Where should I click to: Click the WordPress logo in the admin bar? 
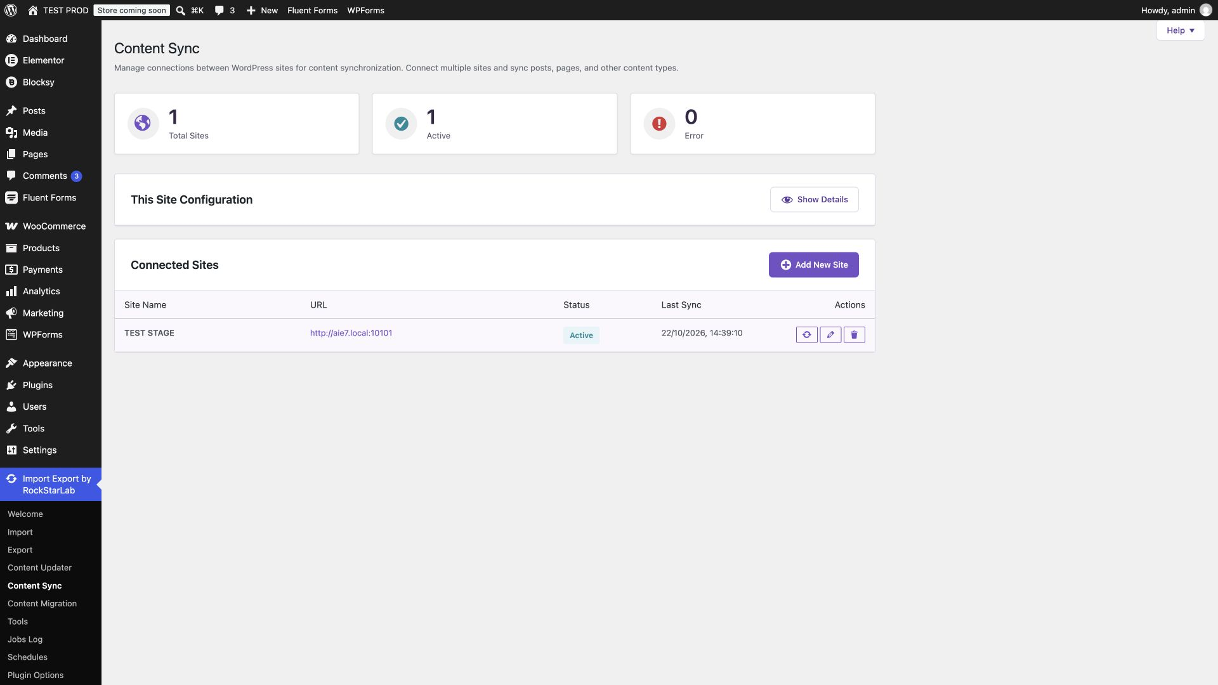11,10
